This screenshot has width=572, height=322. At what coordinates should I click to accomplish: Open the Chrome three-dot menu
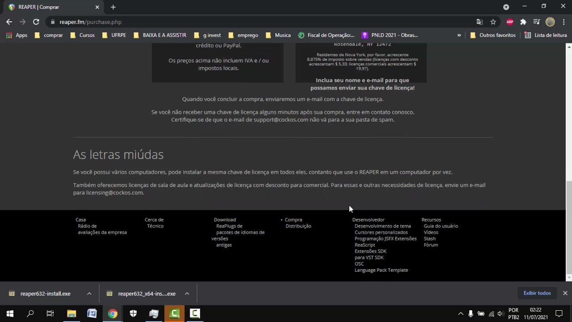pyautogui.click(x=564, y=21)
